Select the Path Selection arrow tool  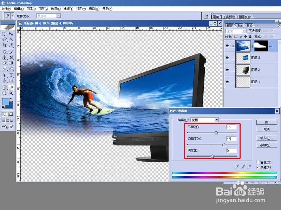5,75
